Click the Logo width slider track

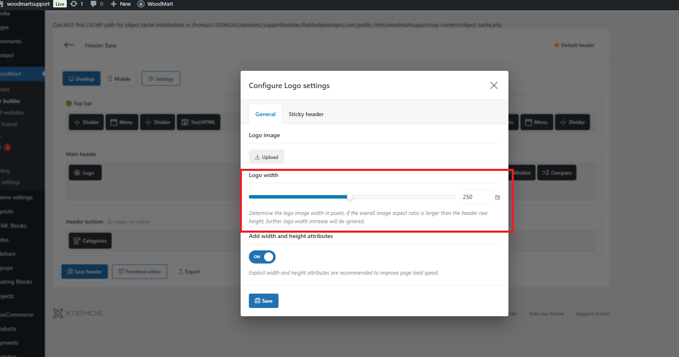(x=352, y=197)
